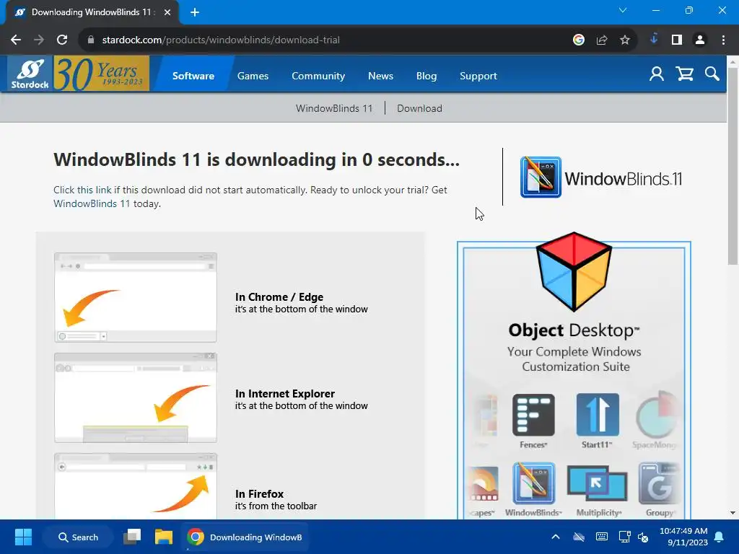Open the Games menu
Image resolution: width=739 pixels, height=554 pixels.
pyautogui.click(x=253, y=76)
